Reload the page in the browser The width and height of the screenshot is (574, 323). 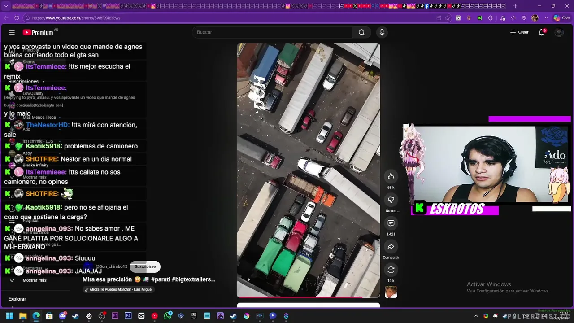(17, 18)
